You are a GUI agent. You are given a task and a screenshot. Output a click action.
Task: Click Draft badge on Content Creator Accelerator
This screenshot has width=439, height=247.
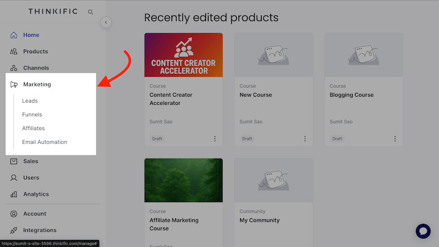click(157, 138)
